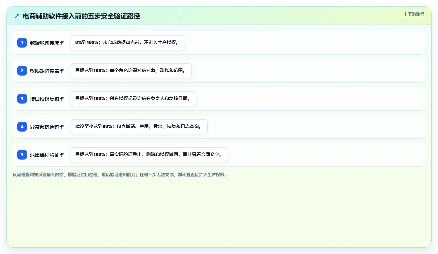Click the box starting 建议至少达到80%

tap(139, 127)
